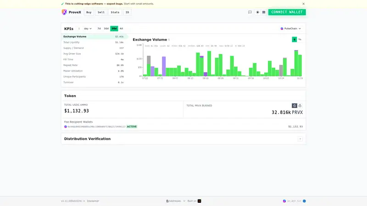Click the Built on logo in footer

tap(200, 201)
